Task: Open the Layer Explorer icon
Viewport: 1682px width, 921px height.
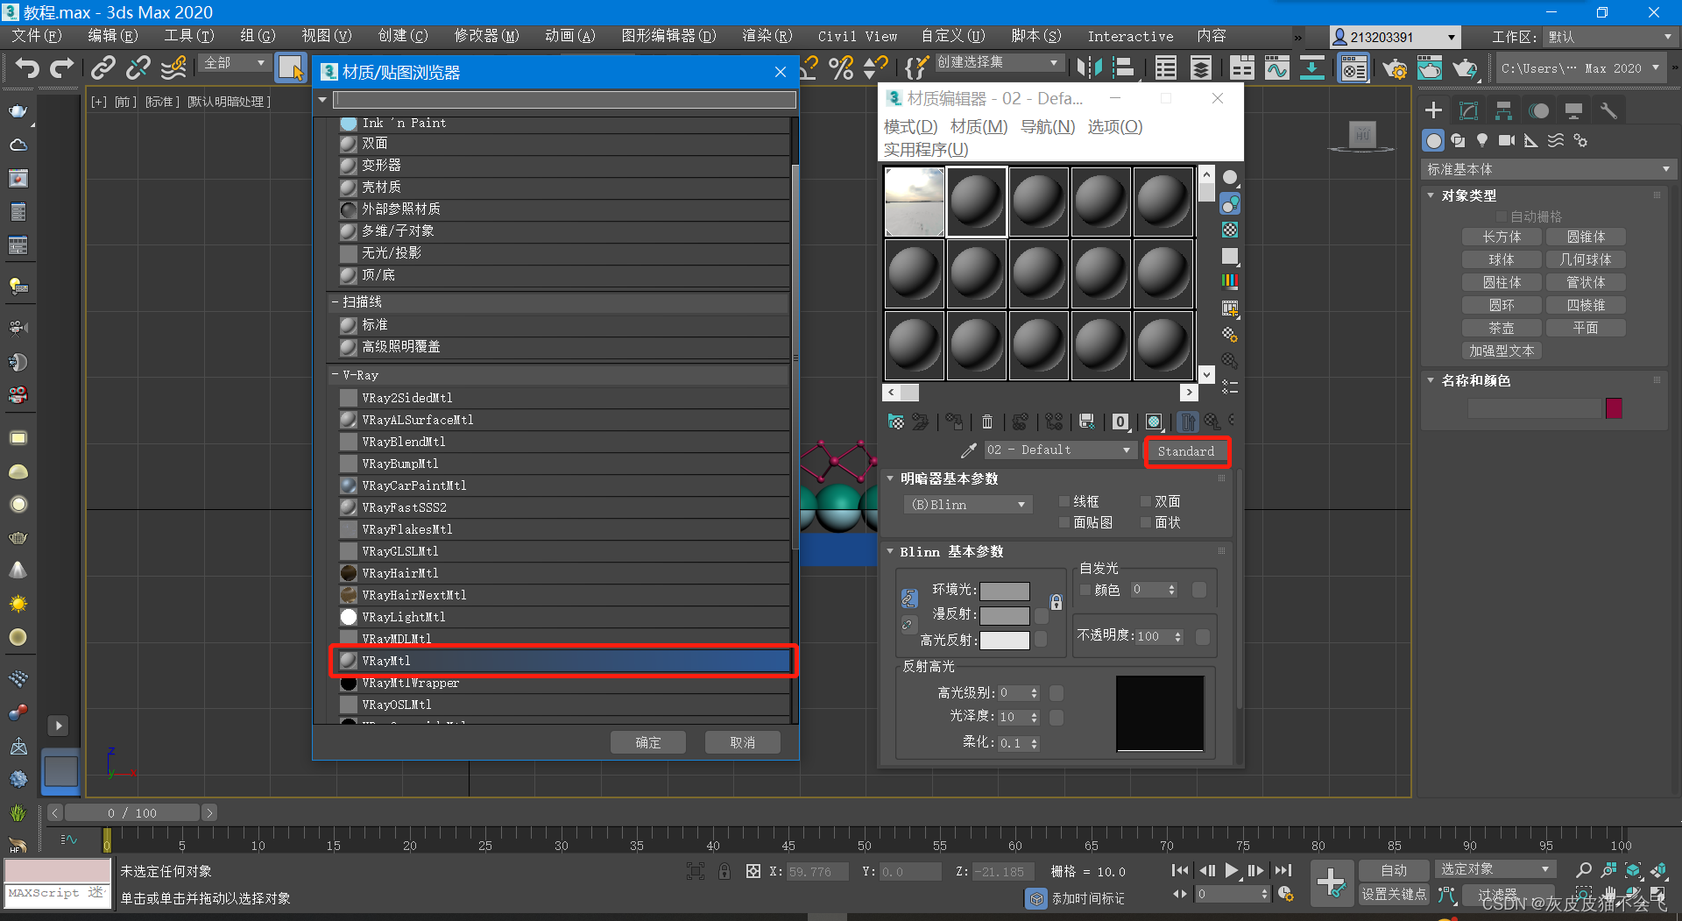Action: 1201,67
